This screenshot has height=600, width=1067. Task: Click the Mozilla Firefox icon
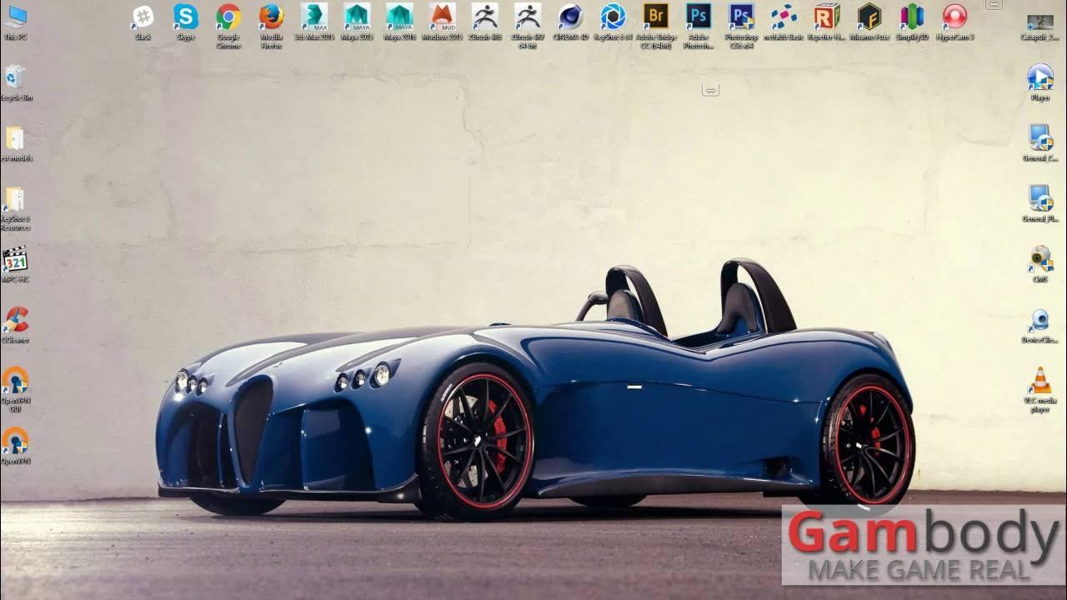pyautogui.click(x=271, y=17)
